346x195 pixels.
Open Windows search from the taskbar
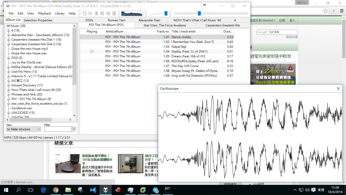point(18,190)
